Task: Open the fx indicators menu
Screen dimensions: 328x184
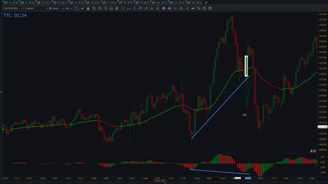Action: pos(140,8)
